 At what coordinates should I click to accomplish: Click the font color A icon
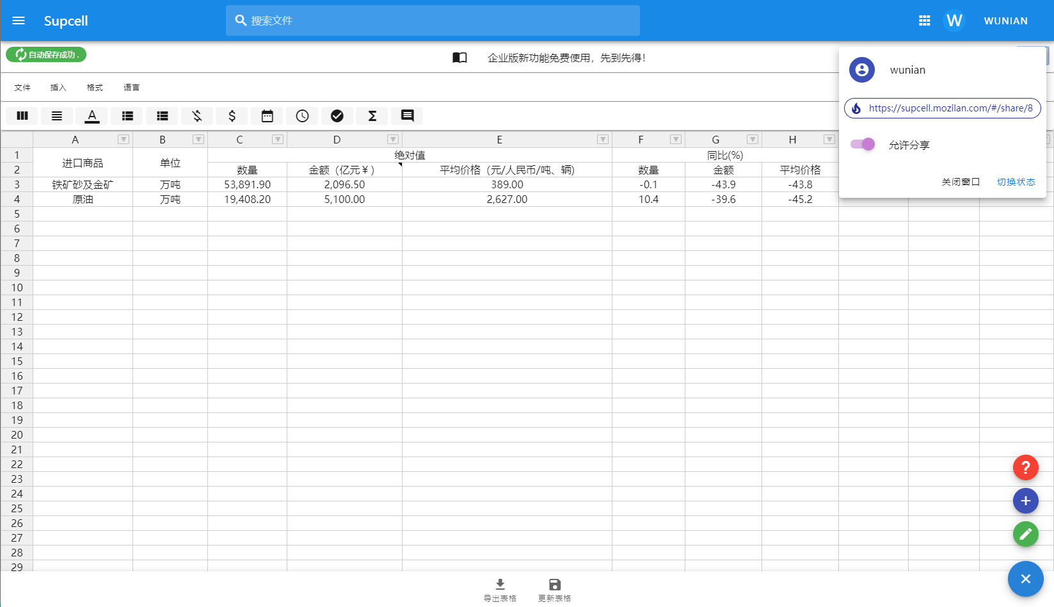[92, 116]
